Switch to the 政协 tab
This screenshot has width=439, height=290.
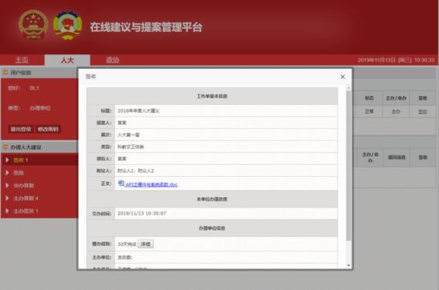pos(112,60)
